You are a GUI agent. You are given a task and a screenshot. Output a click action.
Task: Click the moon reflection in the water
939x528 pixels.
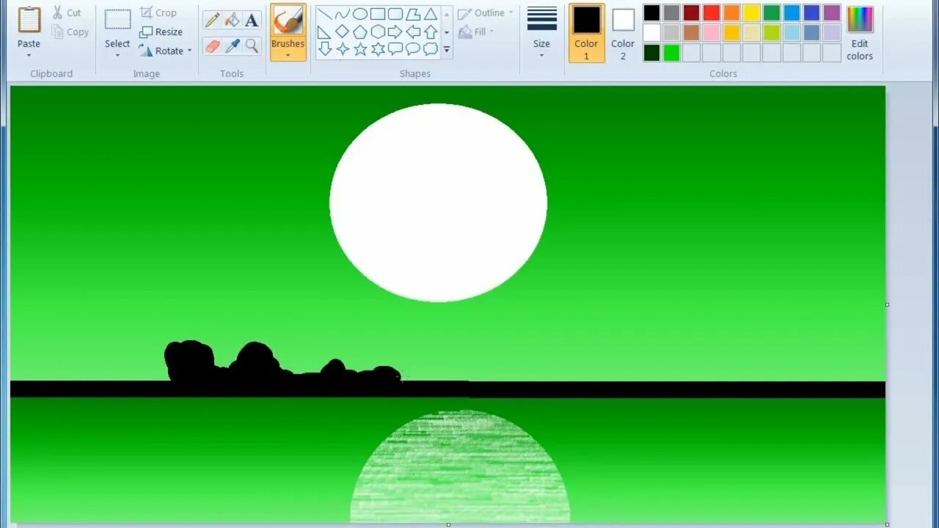[x=460, y=466]
